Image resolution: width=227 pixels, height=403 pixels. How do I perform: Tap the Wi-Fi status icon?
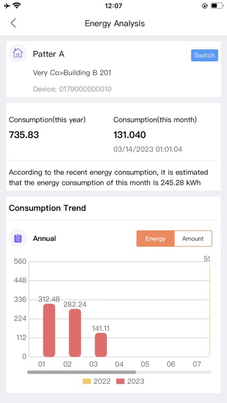pos(17,6)
